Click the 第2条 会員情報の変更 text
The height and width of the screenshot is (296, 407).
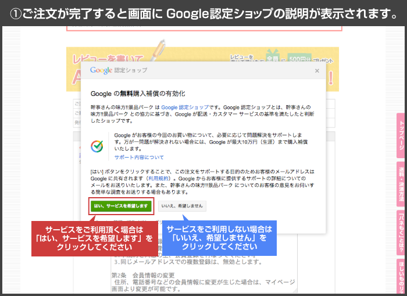[x=143, y=275]
